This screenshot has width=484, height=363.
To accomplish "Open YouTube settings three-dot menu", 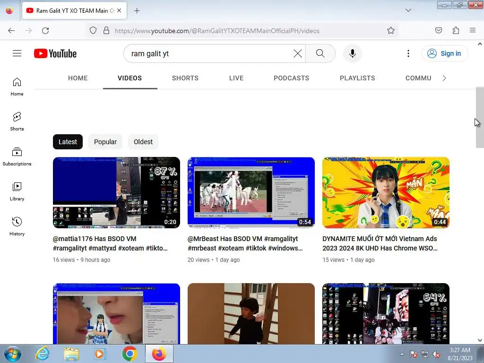I will pos(408,53).
